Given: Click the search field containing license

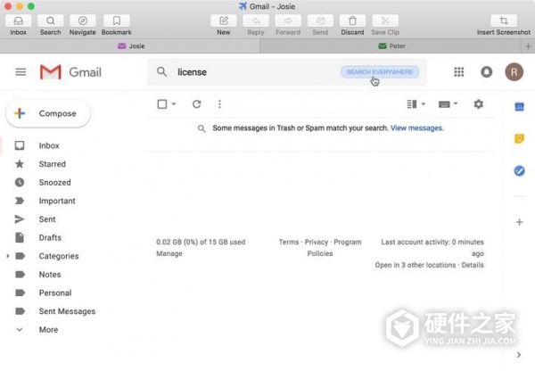Looking at the screenshot, I should coord(250,72).
